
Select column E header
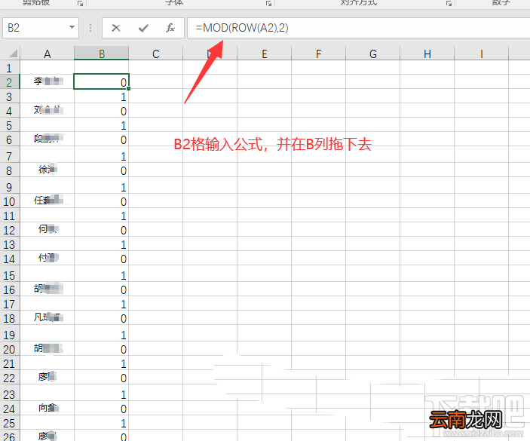coord(265,54)
